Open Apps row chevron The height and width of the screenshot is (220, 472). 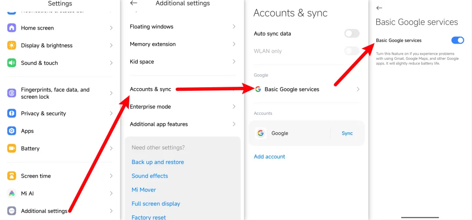[x=111, y=131]
